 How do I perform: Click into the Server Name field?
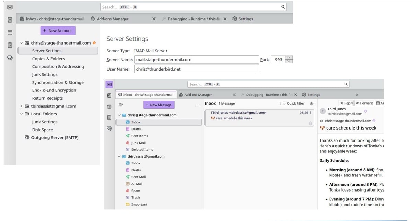[x=196, y=60]
